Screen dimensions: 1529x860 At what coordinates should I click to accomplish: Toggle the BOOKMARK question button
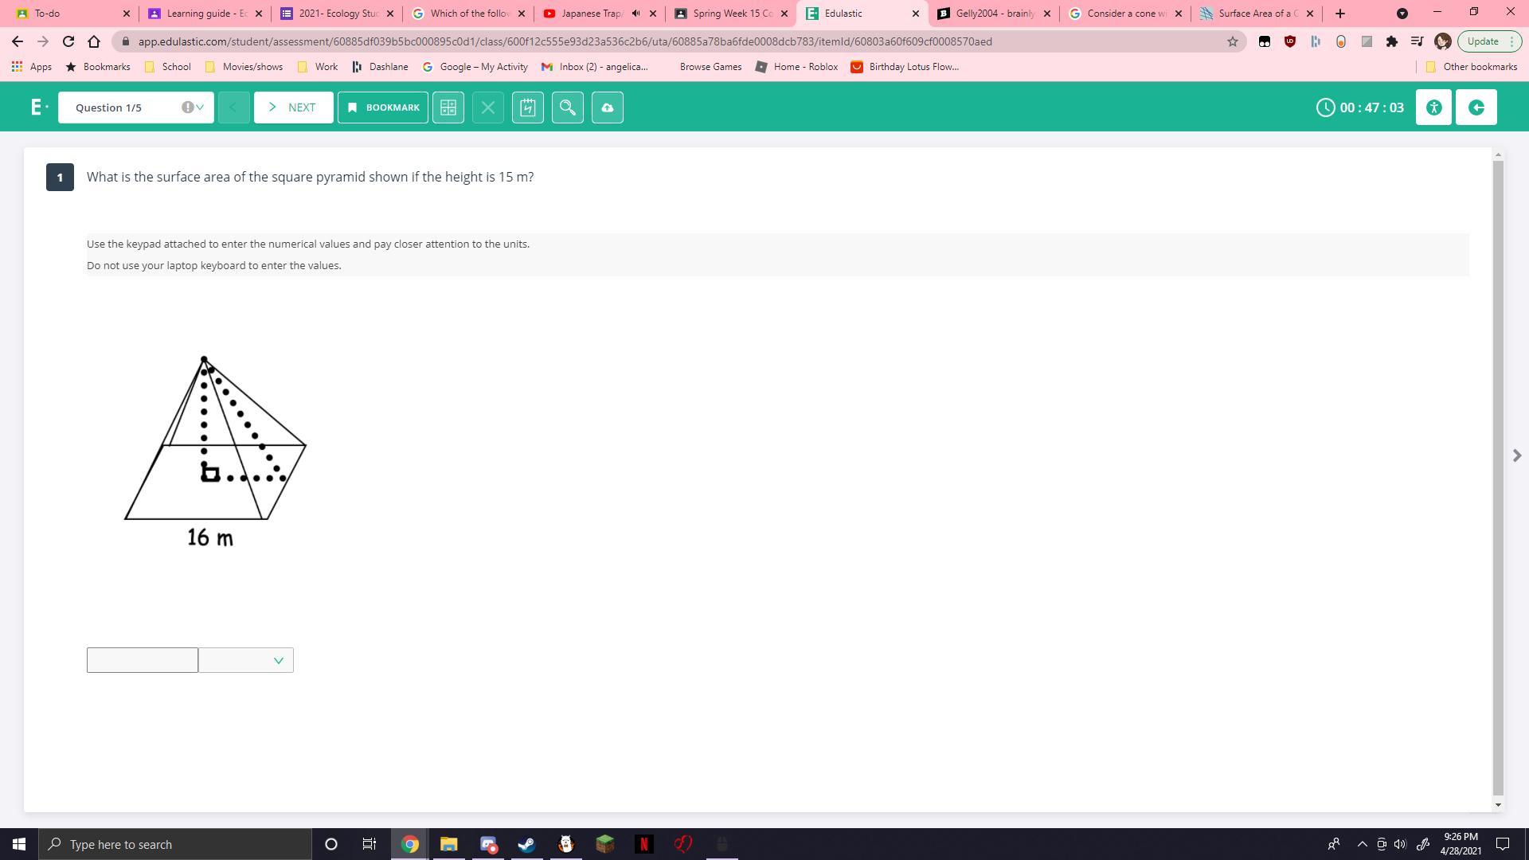(383, 107)
